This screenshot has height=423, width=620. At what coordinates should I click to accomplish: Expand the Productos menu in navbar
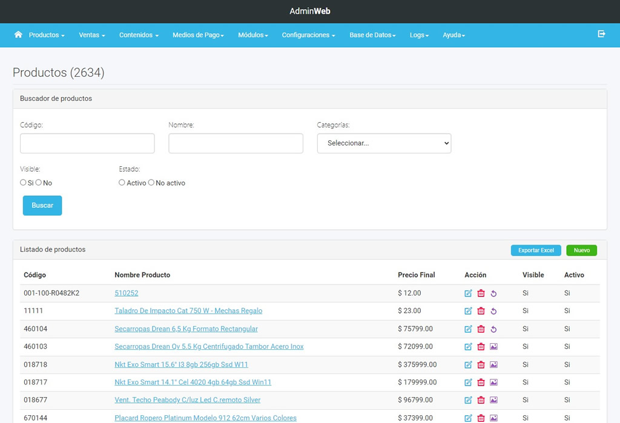47,35
